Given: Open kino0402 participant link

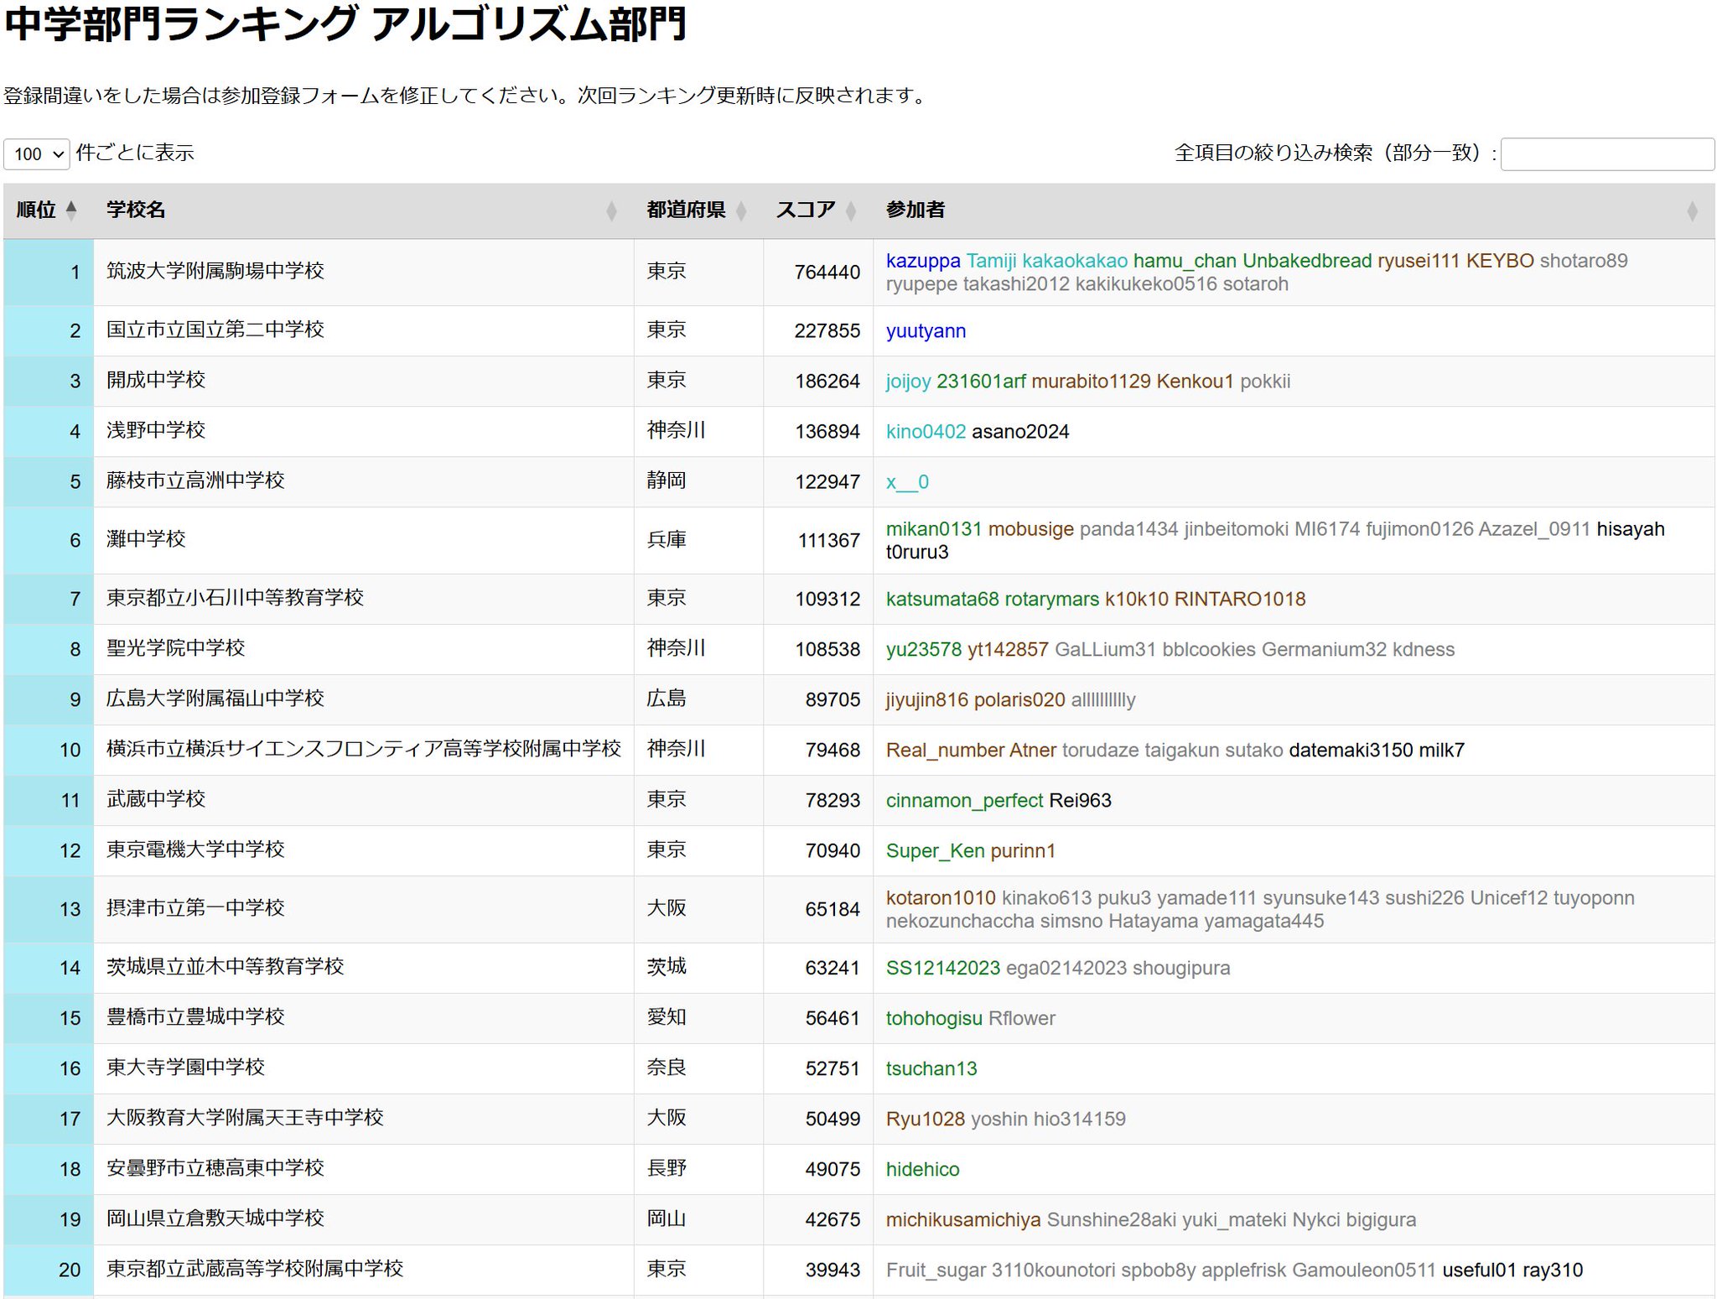Looking at the screenshot, I should tap(926, 432).
